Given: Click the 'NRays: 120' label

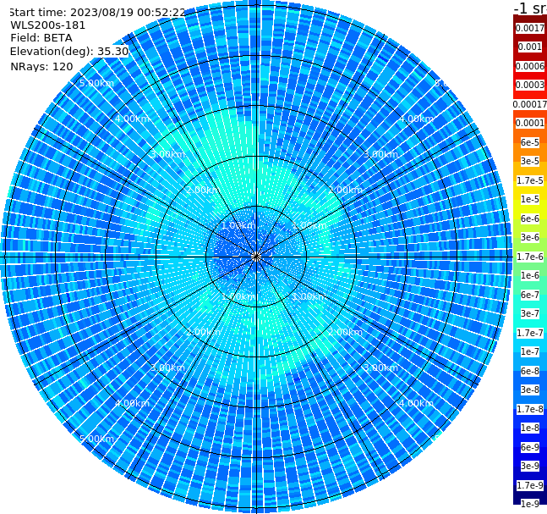Looking at the screenshot, I should (x=41, y=66).
